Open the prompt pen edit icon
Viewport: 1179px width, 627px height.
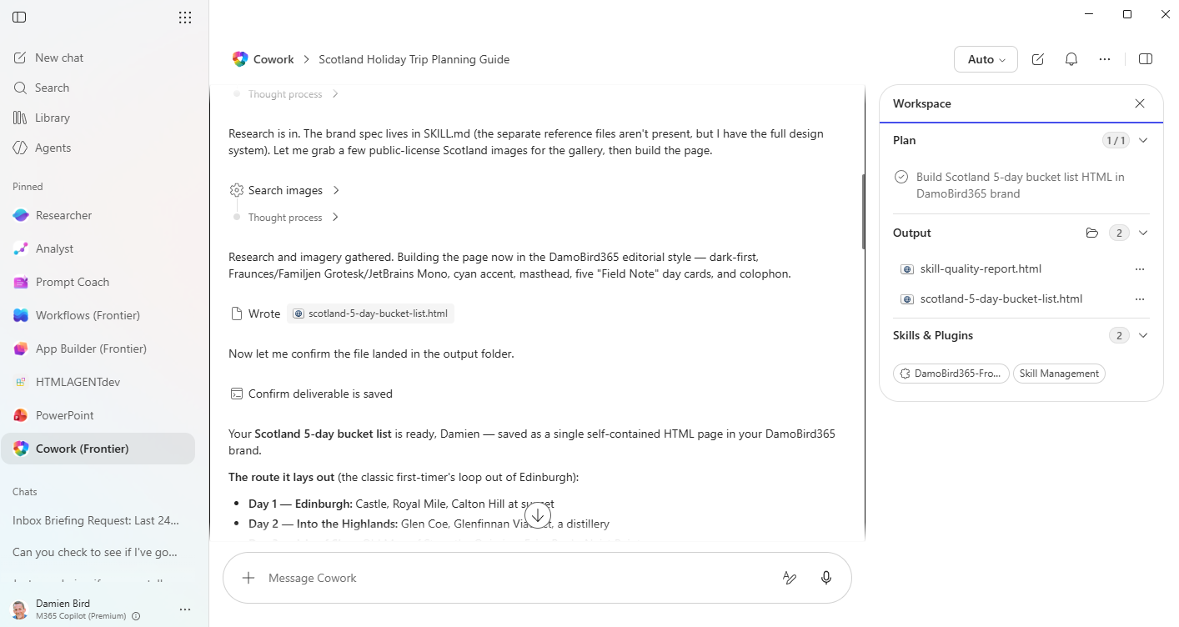pyautogui.click(x=790, y=578)
